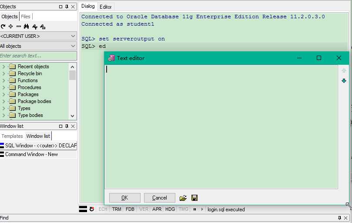Toggle TMG timing option
This screenshot has height=223, width=352.
pyautogui.click(x=184, y=210)
